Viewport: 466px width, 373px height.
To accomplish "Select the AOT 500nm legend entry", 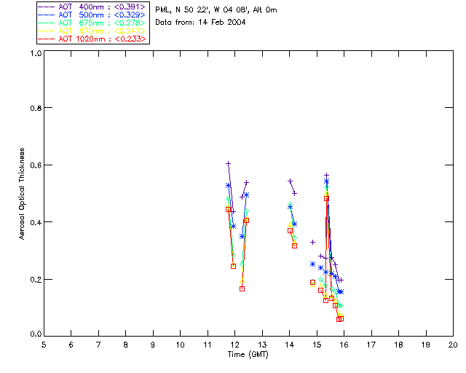I will (x=100, y=15).
